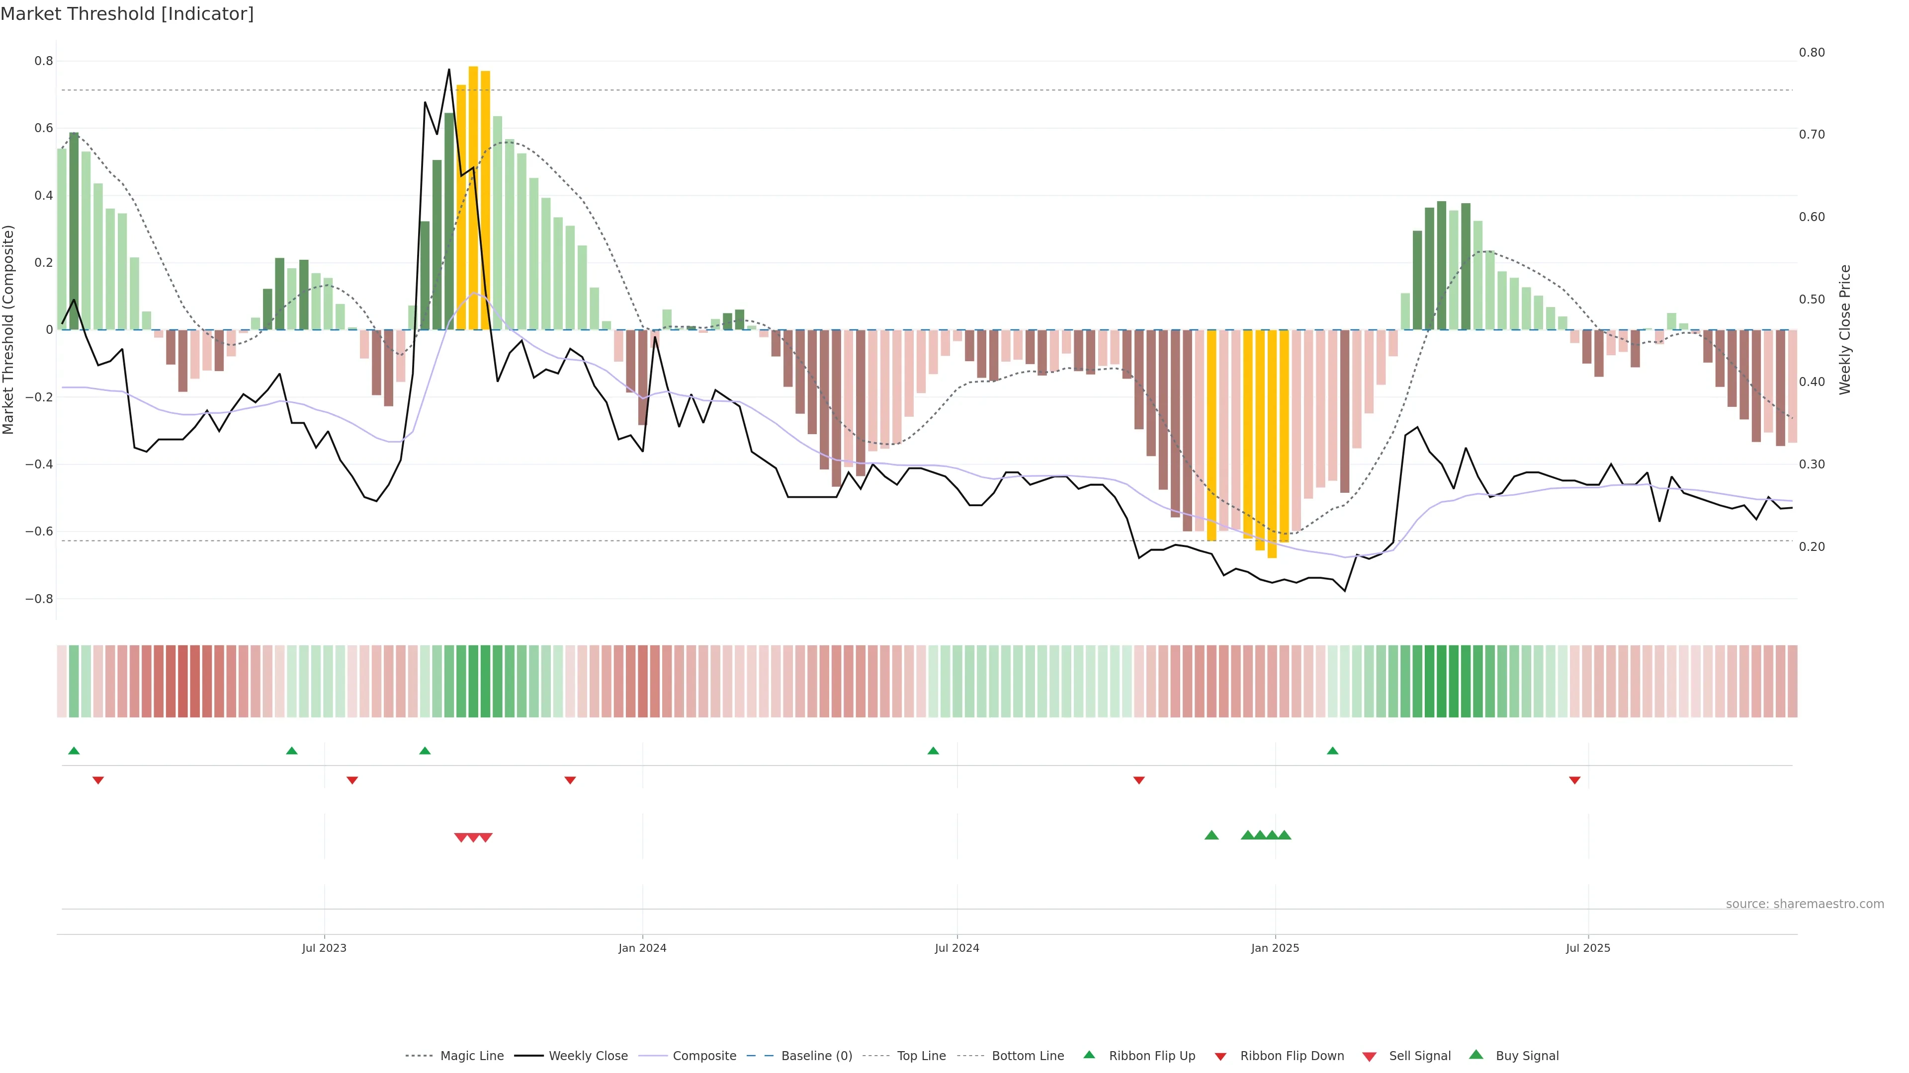Click the first green ribbon flip up marker

pyautogui.click(x=74, y=751)
